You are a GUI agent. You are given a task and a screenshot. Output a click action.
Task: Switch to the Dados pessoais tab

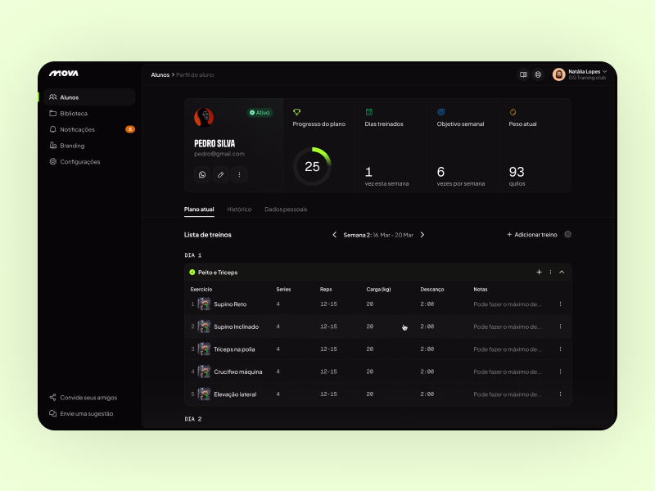coord(286,209)
